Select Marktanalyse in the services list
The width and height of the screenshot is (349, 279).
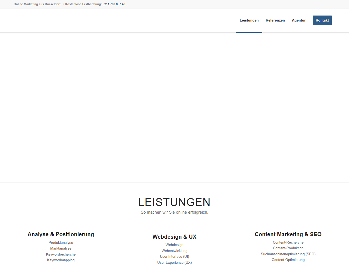(61, 248)
